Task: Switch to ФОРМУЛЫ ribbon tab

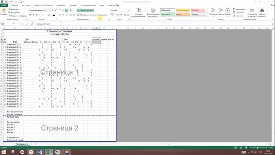Action: point(61,6)
